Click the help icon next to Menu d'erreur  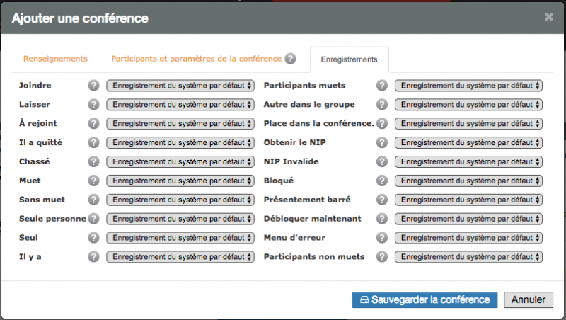382,238
